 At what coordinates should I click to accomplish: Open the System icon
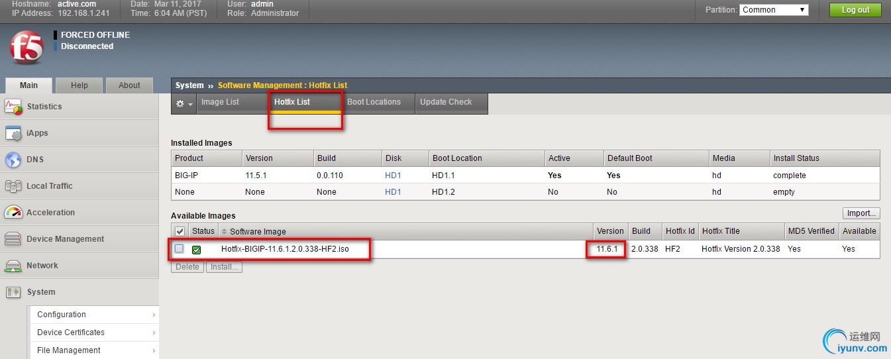click(13, 292)
